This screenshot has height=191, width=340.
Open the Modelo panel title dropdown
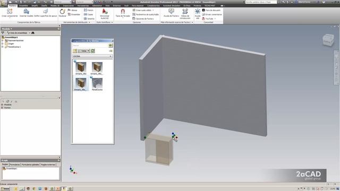tap(7, 29)
